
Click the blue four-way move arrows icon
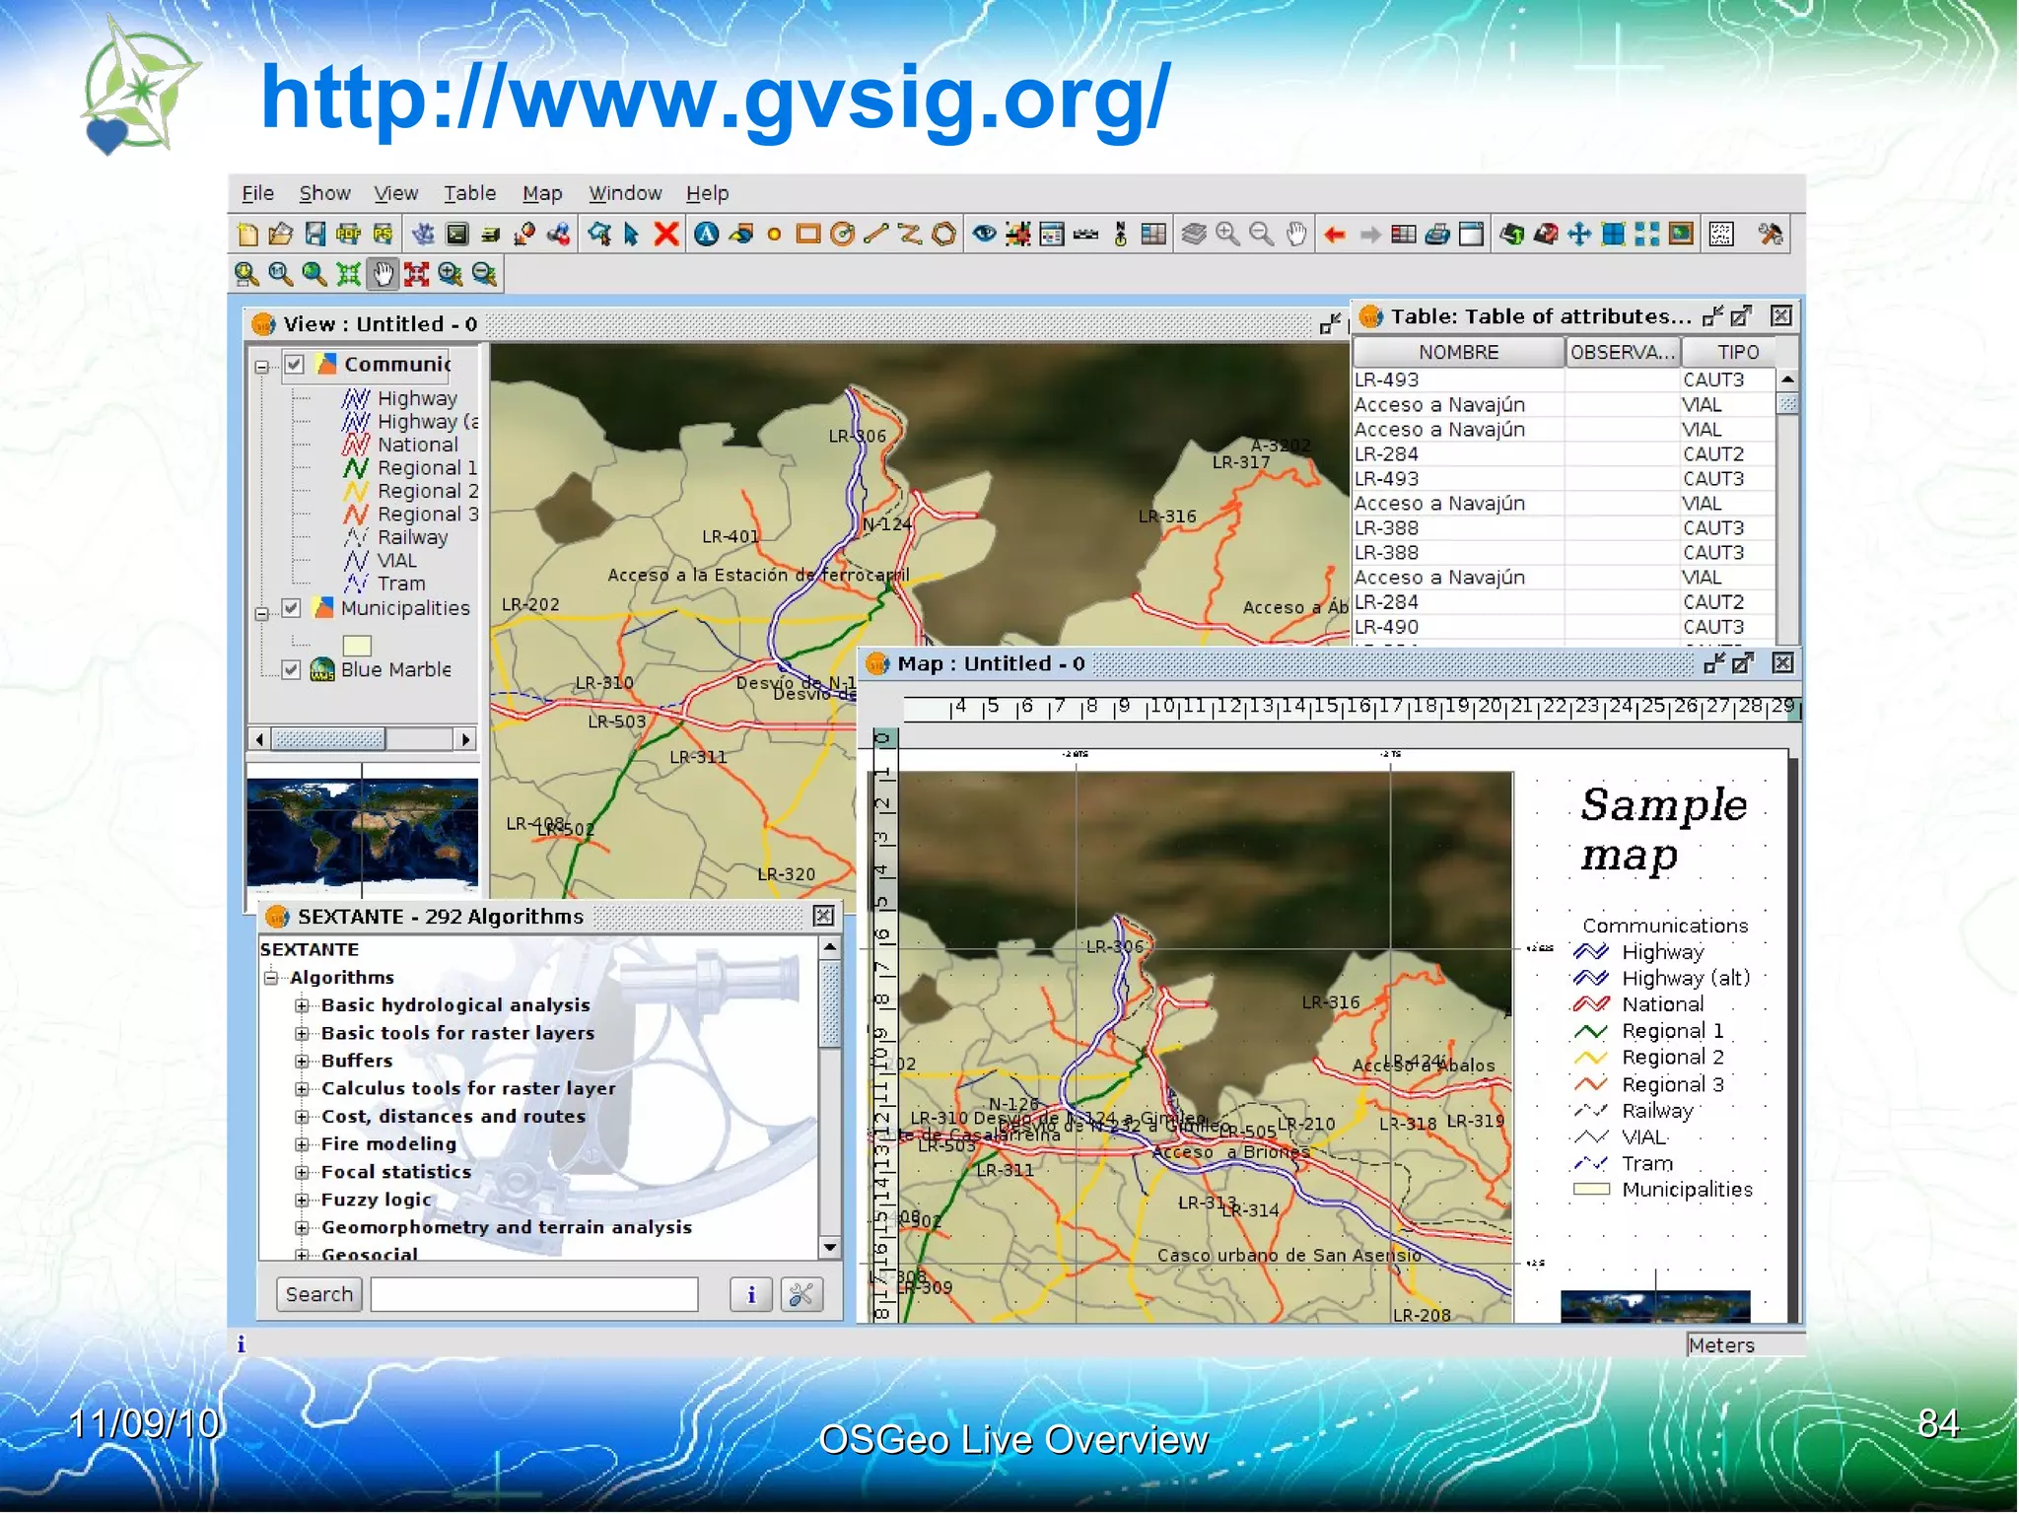coord(1579,235)
